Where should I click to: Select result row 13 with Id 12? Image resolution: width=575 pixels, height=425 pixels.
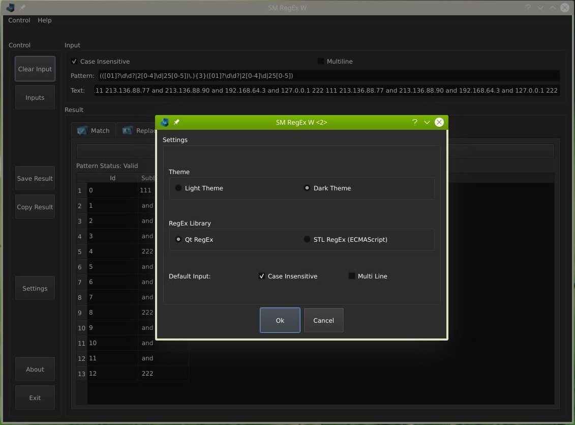pyautogui.click(x=112, y=374)
